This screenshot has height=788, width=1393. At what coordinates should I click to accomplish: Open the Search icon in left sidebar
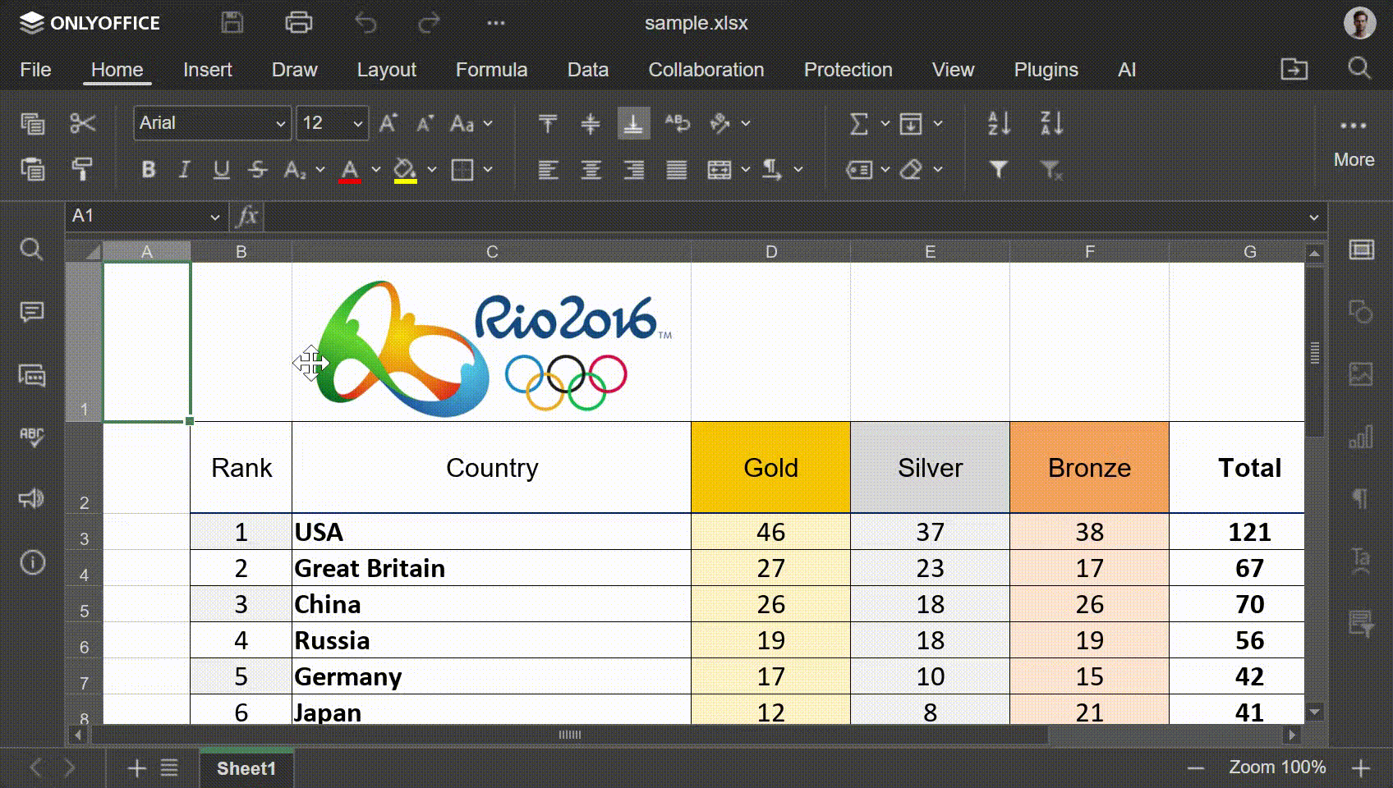coord(31,249)
